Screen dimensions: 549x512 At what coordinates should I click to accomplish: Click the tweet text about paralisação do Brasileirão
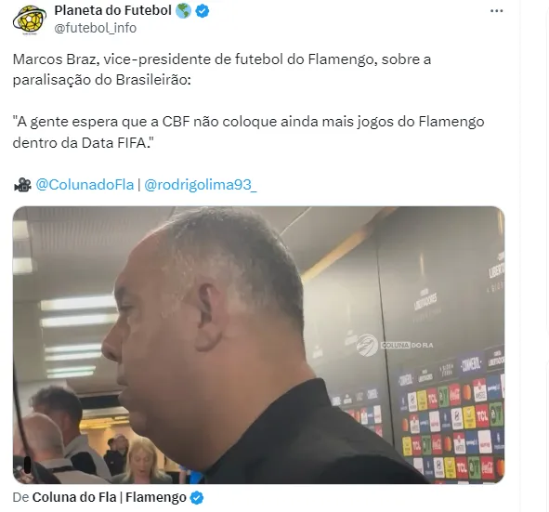click(222, 70)
